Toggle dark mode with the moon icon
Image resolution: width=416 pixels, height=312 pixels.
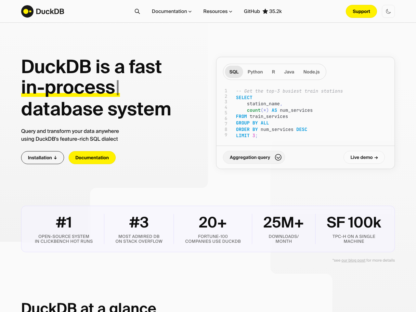click(388, 11)
